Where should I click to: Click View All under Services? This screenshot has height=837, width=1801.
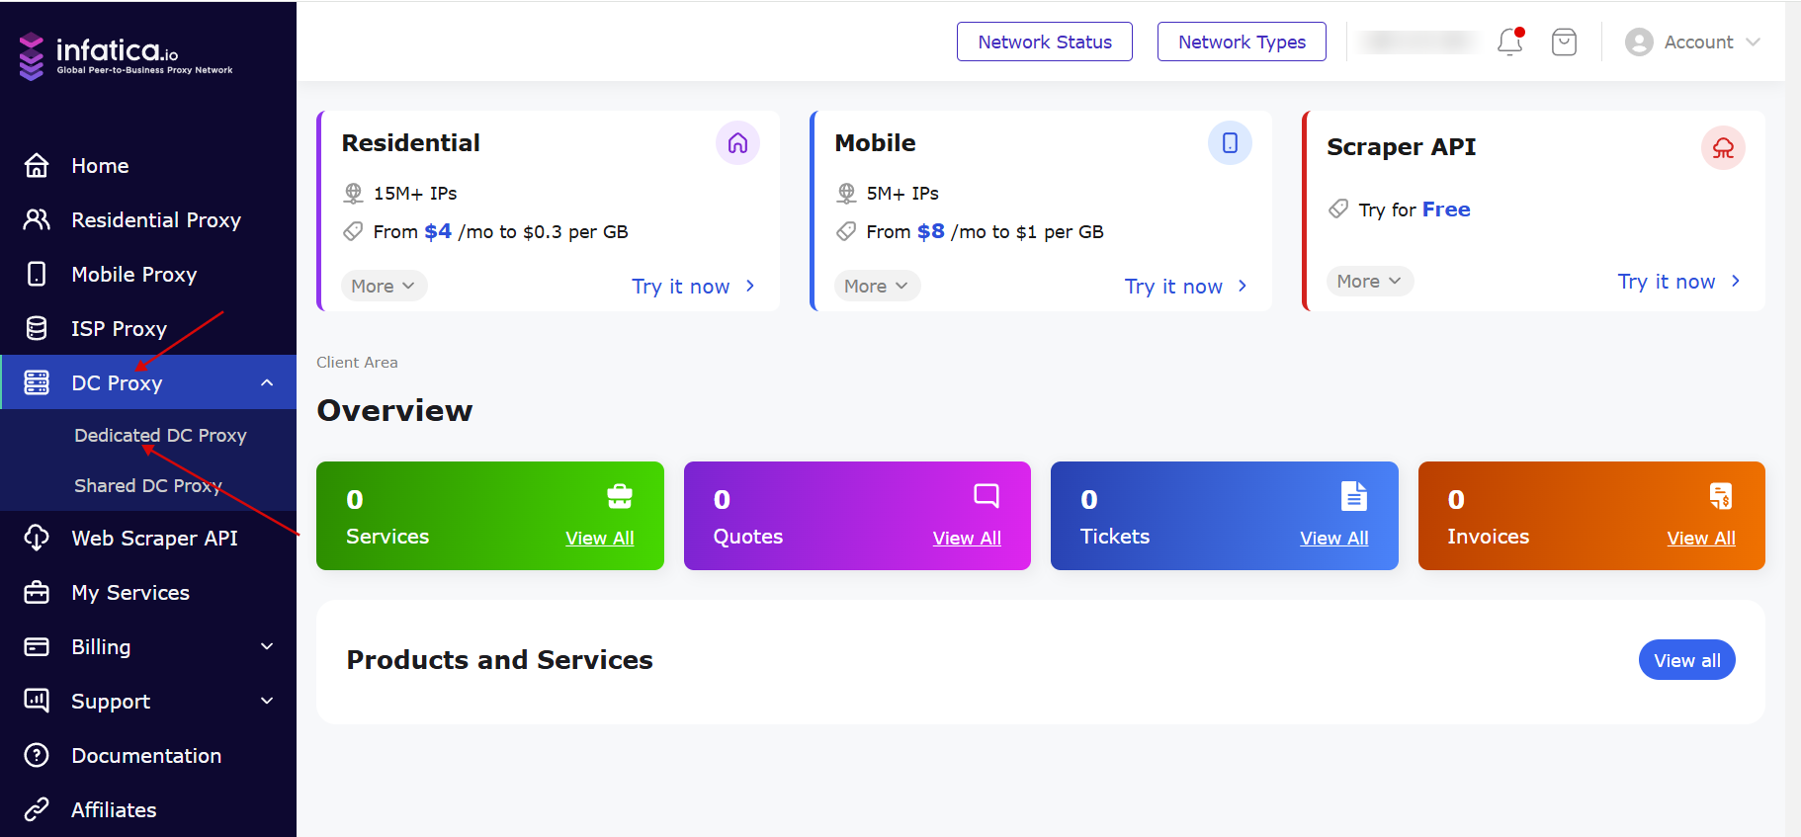click(x=599, y=538)
